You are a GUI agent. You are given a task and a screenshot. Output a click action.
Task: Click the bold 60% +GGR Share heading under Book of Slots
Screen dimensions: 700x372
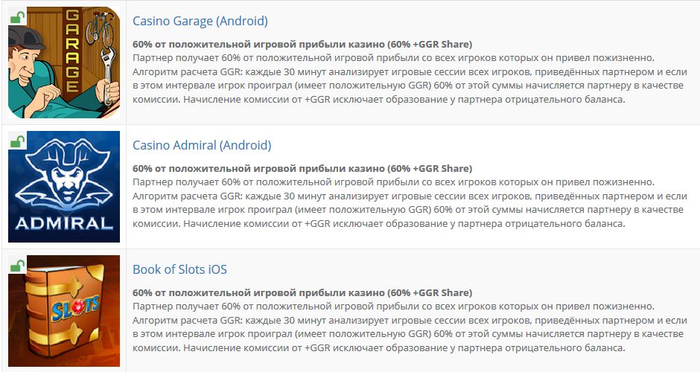tap(302, 292)
